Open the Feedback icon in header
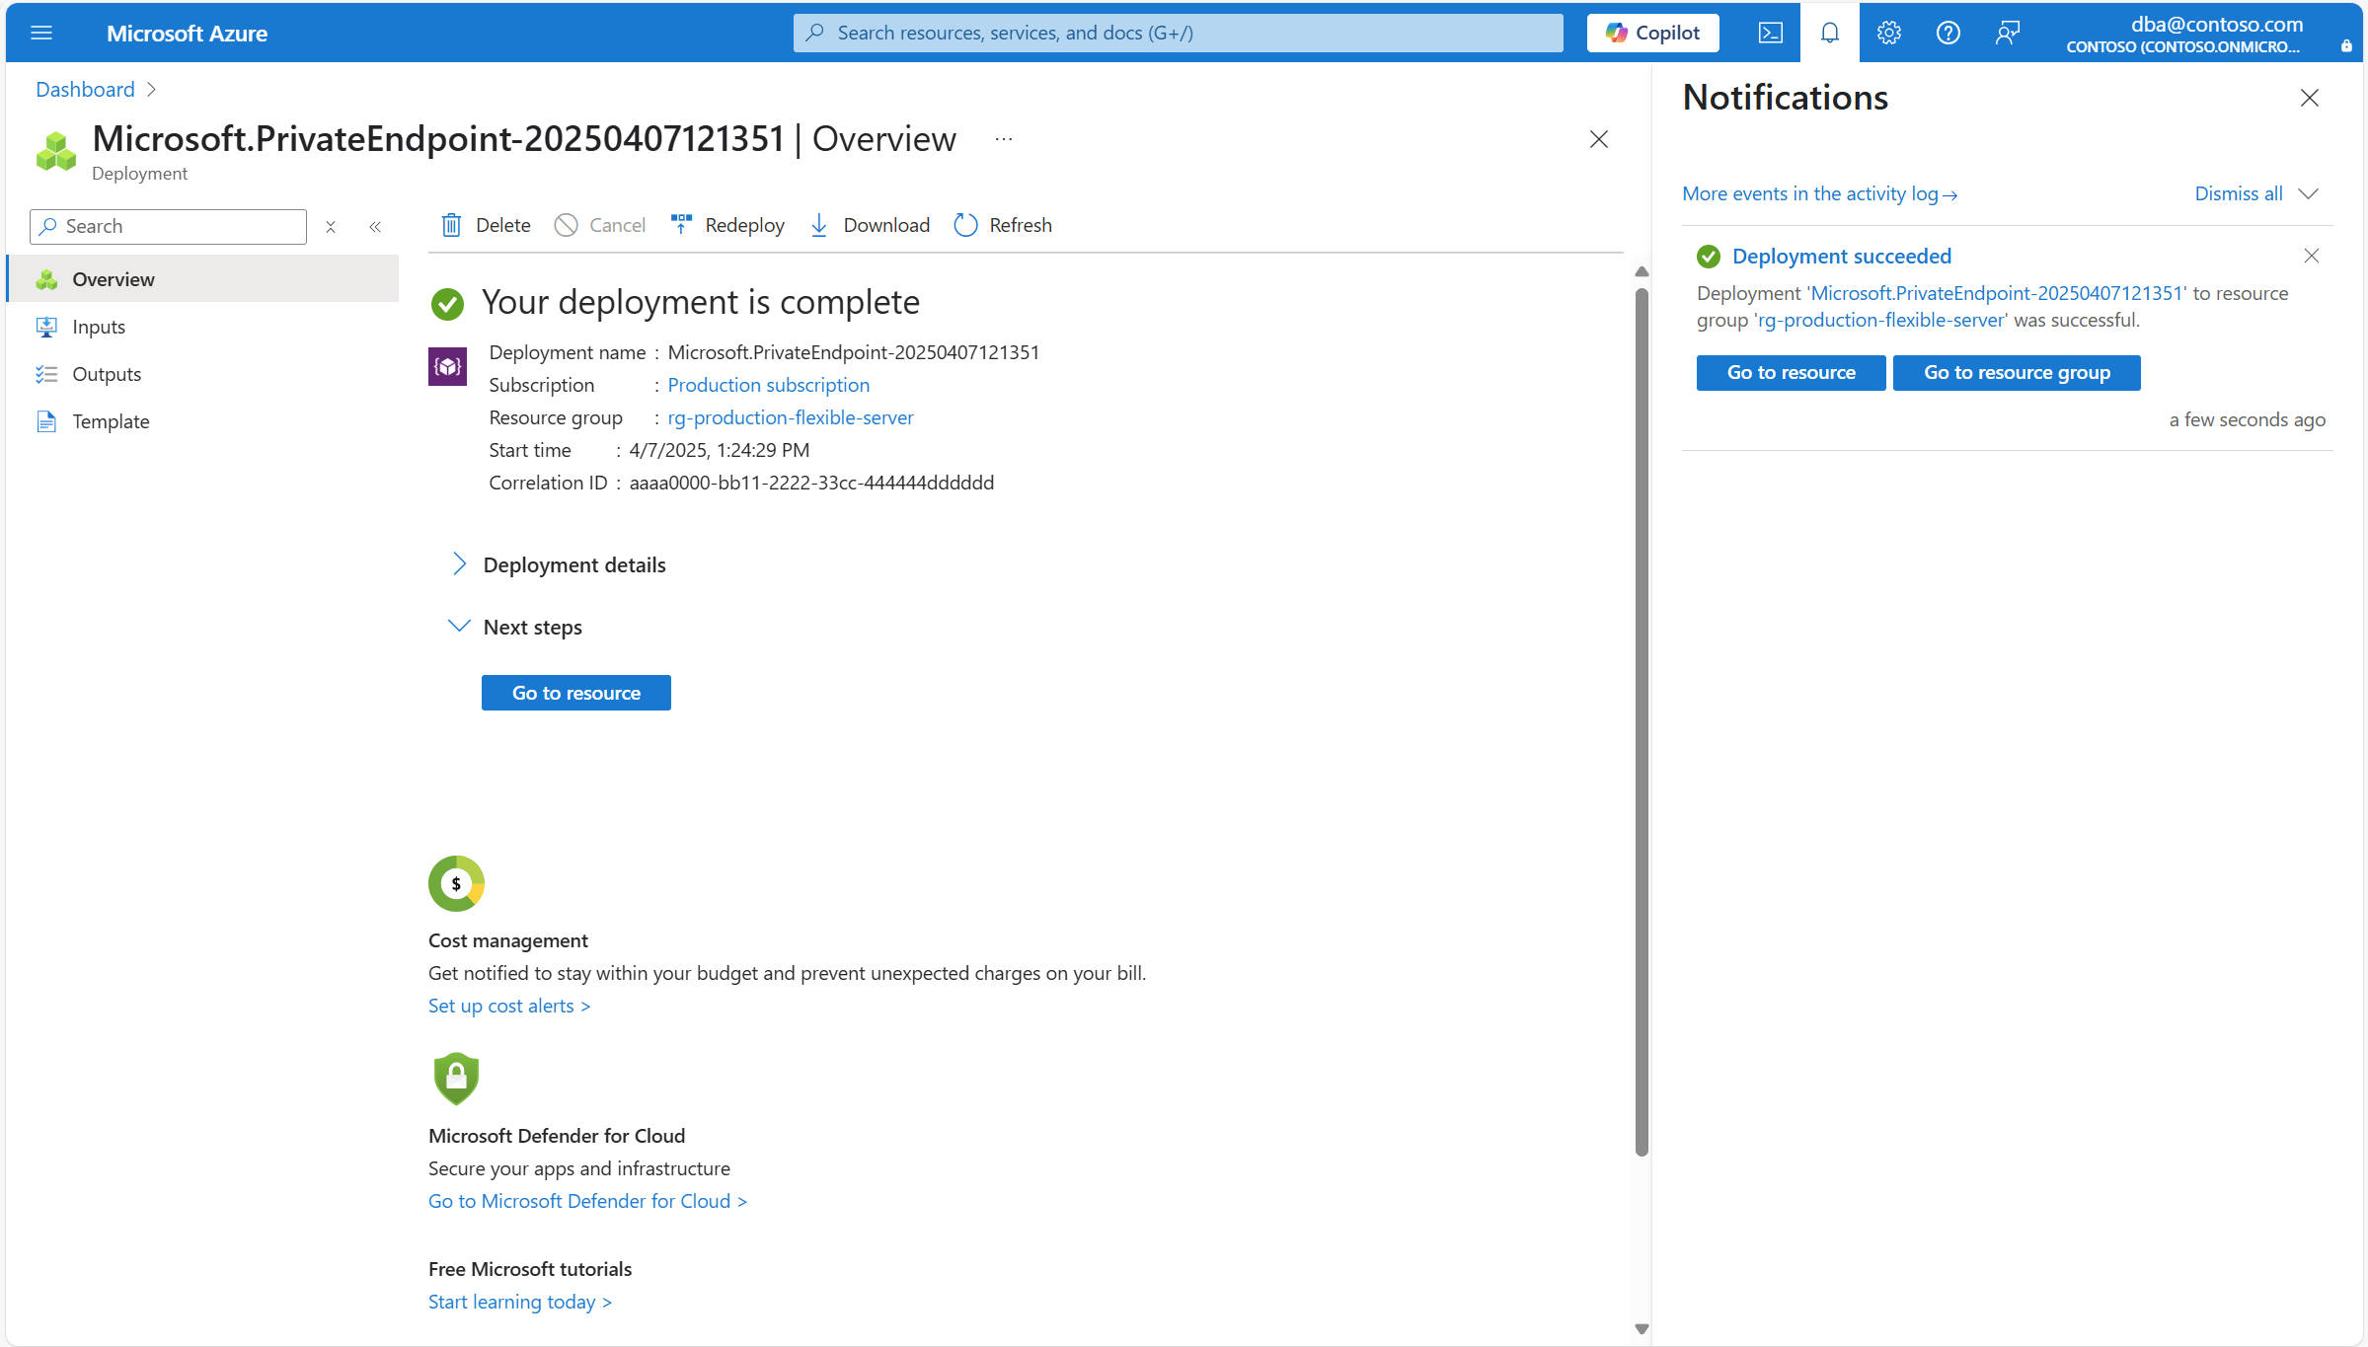Viewport: 2368px width, 1347px height. pos(2007,33)
